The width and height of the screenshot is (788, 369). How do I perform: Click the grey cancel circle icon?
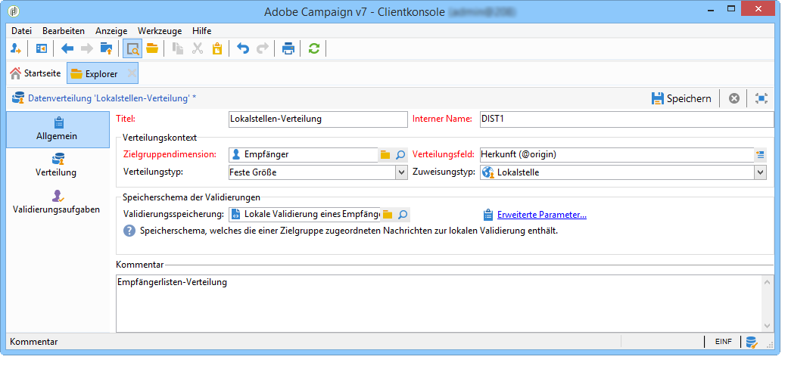(x=734, y=98)
